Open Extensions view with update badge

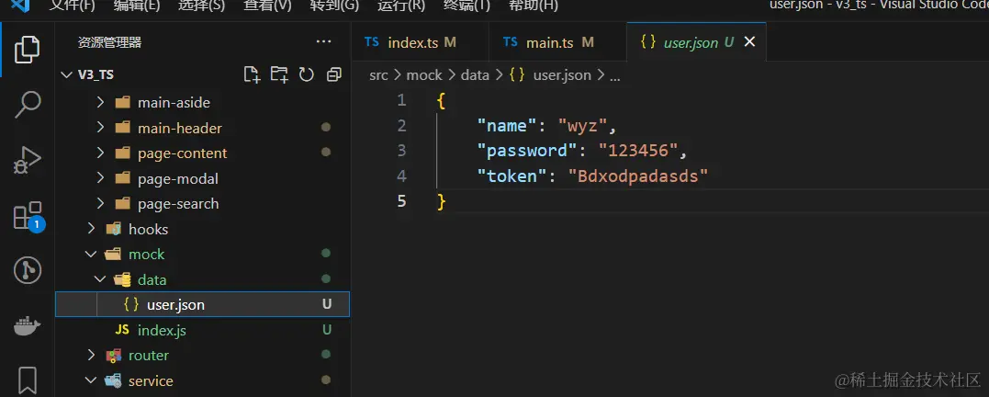click(28, 216)
